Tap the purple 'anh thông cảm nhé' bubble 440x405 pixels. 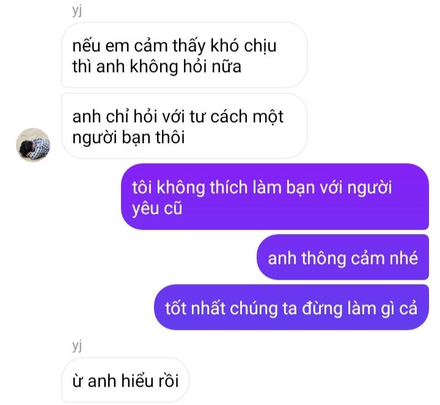(x=343, y=257)
